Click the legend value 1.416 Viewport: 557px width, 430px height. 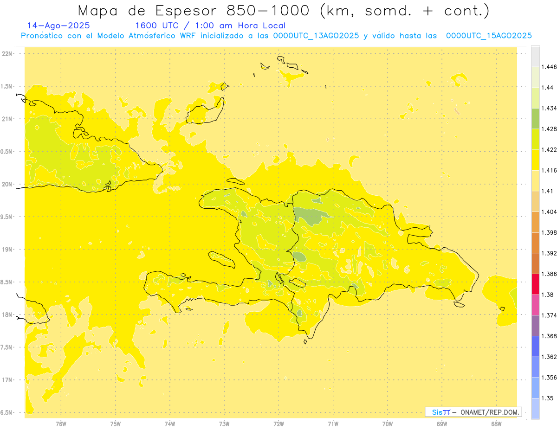click(x=549, y=170)
